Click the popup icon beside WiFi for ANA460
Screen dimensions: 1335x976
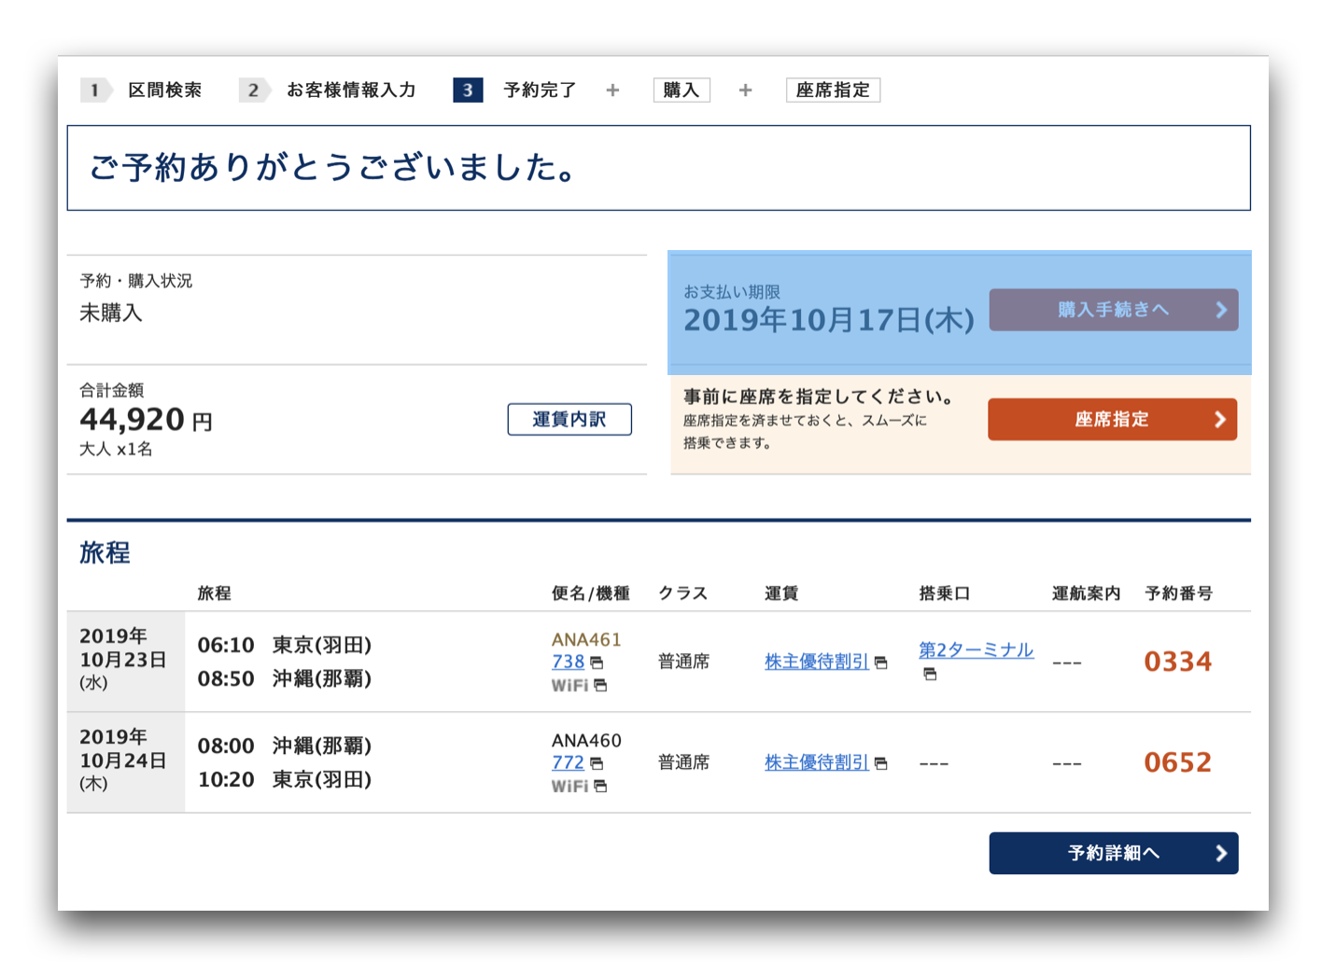tap(600, 787)
